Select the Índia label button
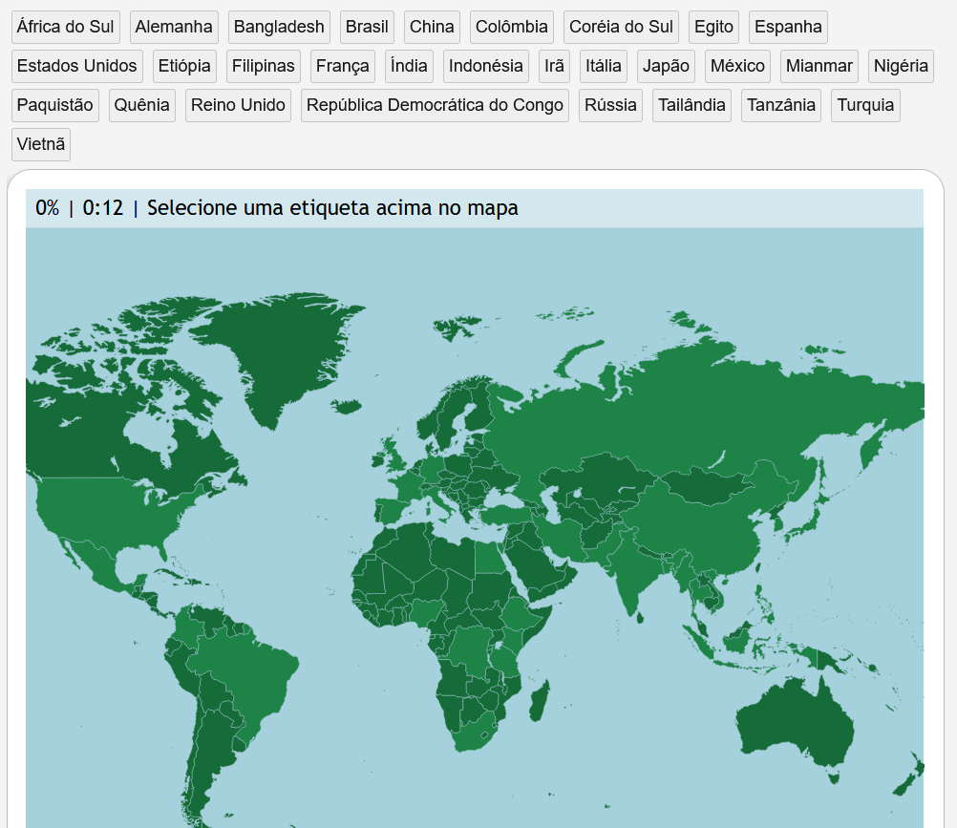This screenshot has height=828, width=957. [409, 66]
